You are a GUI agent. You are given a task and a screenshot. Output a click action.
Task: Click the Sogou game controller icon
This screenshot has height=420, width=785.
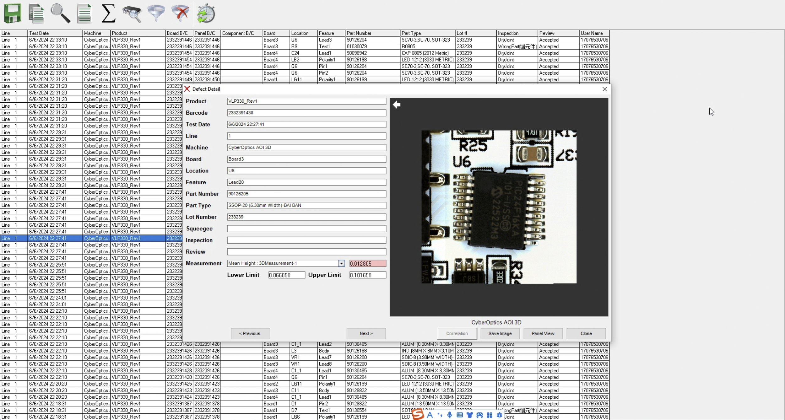click(479, 415)
